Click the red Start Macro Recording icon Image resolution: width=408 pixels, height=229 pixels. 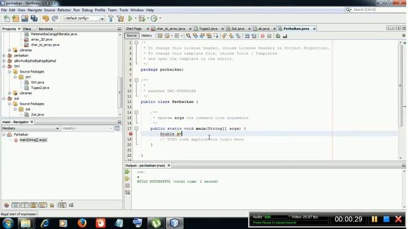[263, 36]
